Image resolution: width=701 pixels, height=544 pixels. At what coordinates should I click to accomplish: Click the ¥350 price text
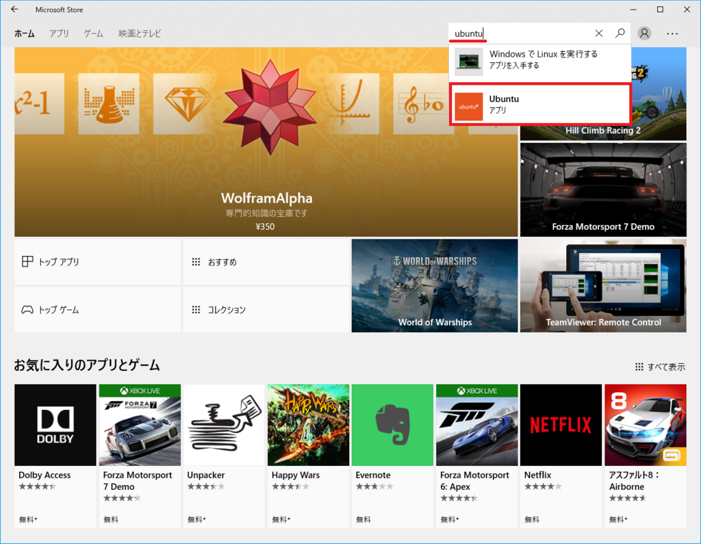pos(265,226)
